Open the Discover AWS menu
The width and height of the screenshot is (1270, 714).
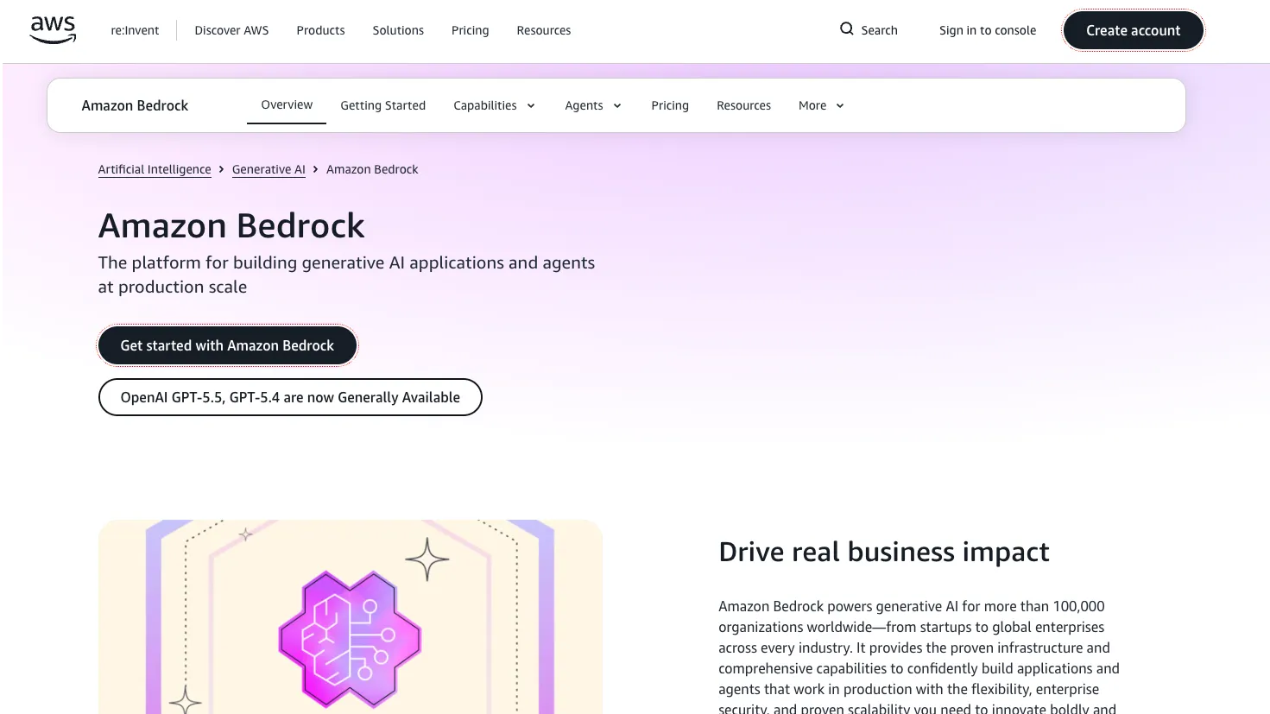[231, 30]
